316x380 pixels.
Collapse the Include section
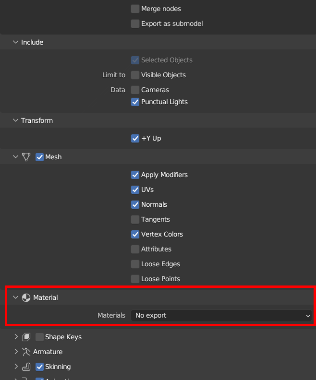(15, 42)
